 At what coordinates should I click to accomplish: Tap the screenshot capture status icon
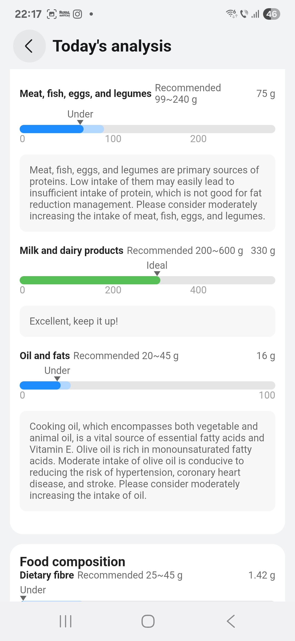click(52, 14)
